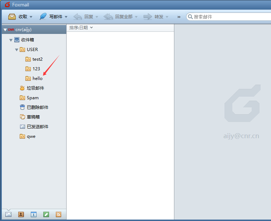
Task: Click the Foxmail logo in title bar
Action: 7,5
